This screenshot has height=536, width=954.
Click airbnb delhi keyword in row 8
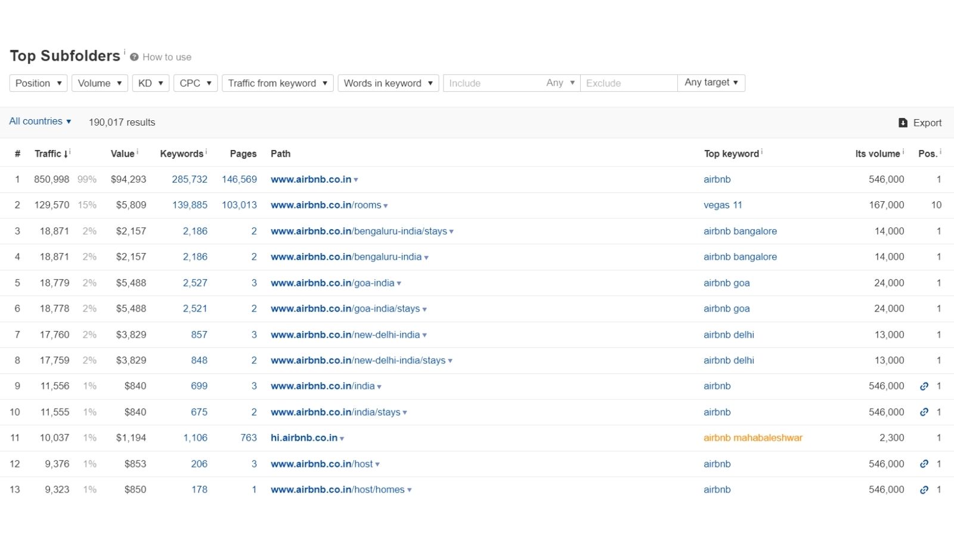coord(729,360)
